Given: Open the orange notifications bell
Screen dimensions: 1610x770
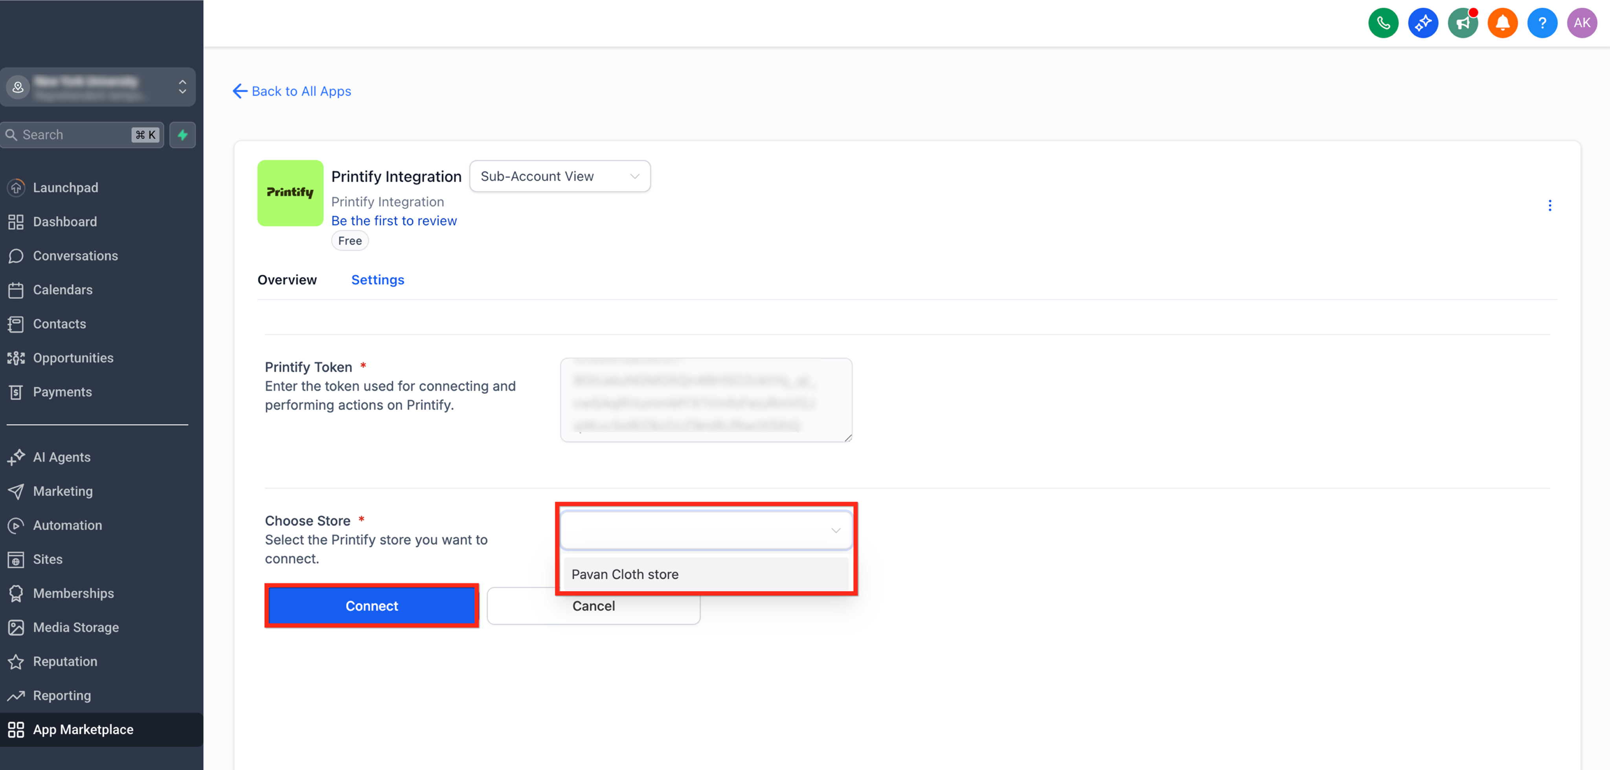Looking at the screenshot, I should pyautogui.click(x=1503, y=23).
